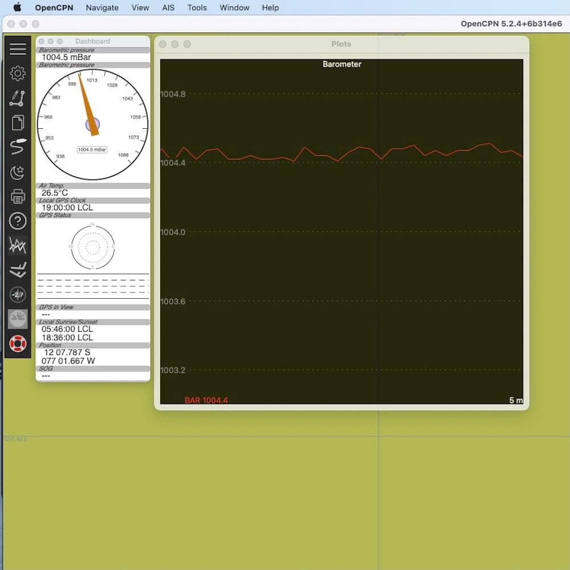Click the 1003.2 axis label in plot
The image size is (570, 570).
click(x=173, y=370)
